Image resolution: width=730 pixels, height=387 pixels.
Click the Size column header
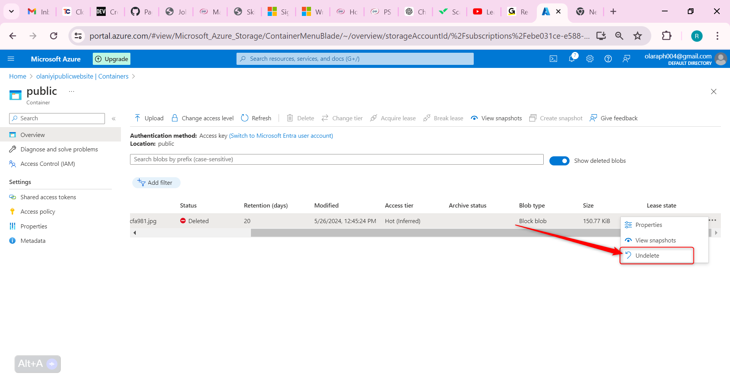pos(588,205)
